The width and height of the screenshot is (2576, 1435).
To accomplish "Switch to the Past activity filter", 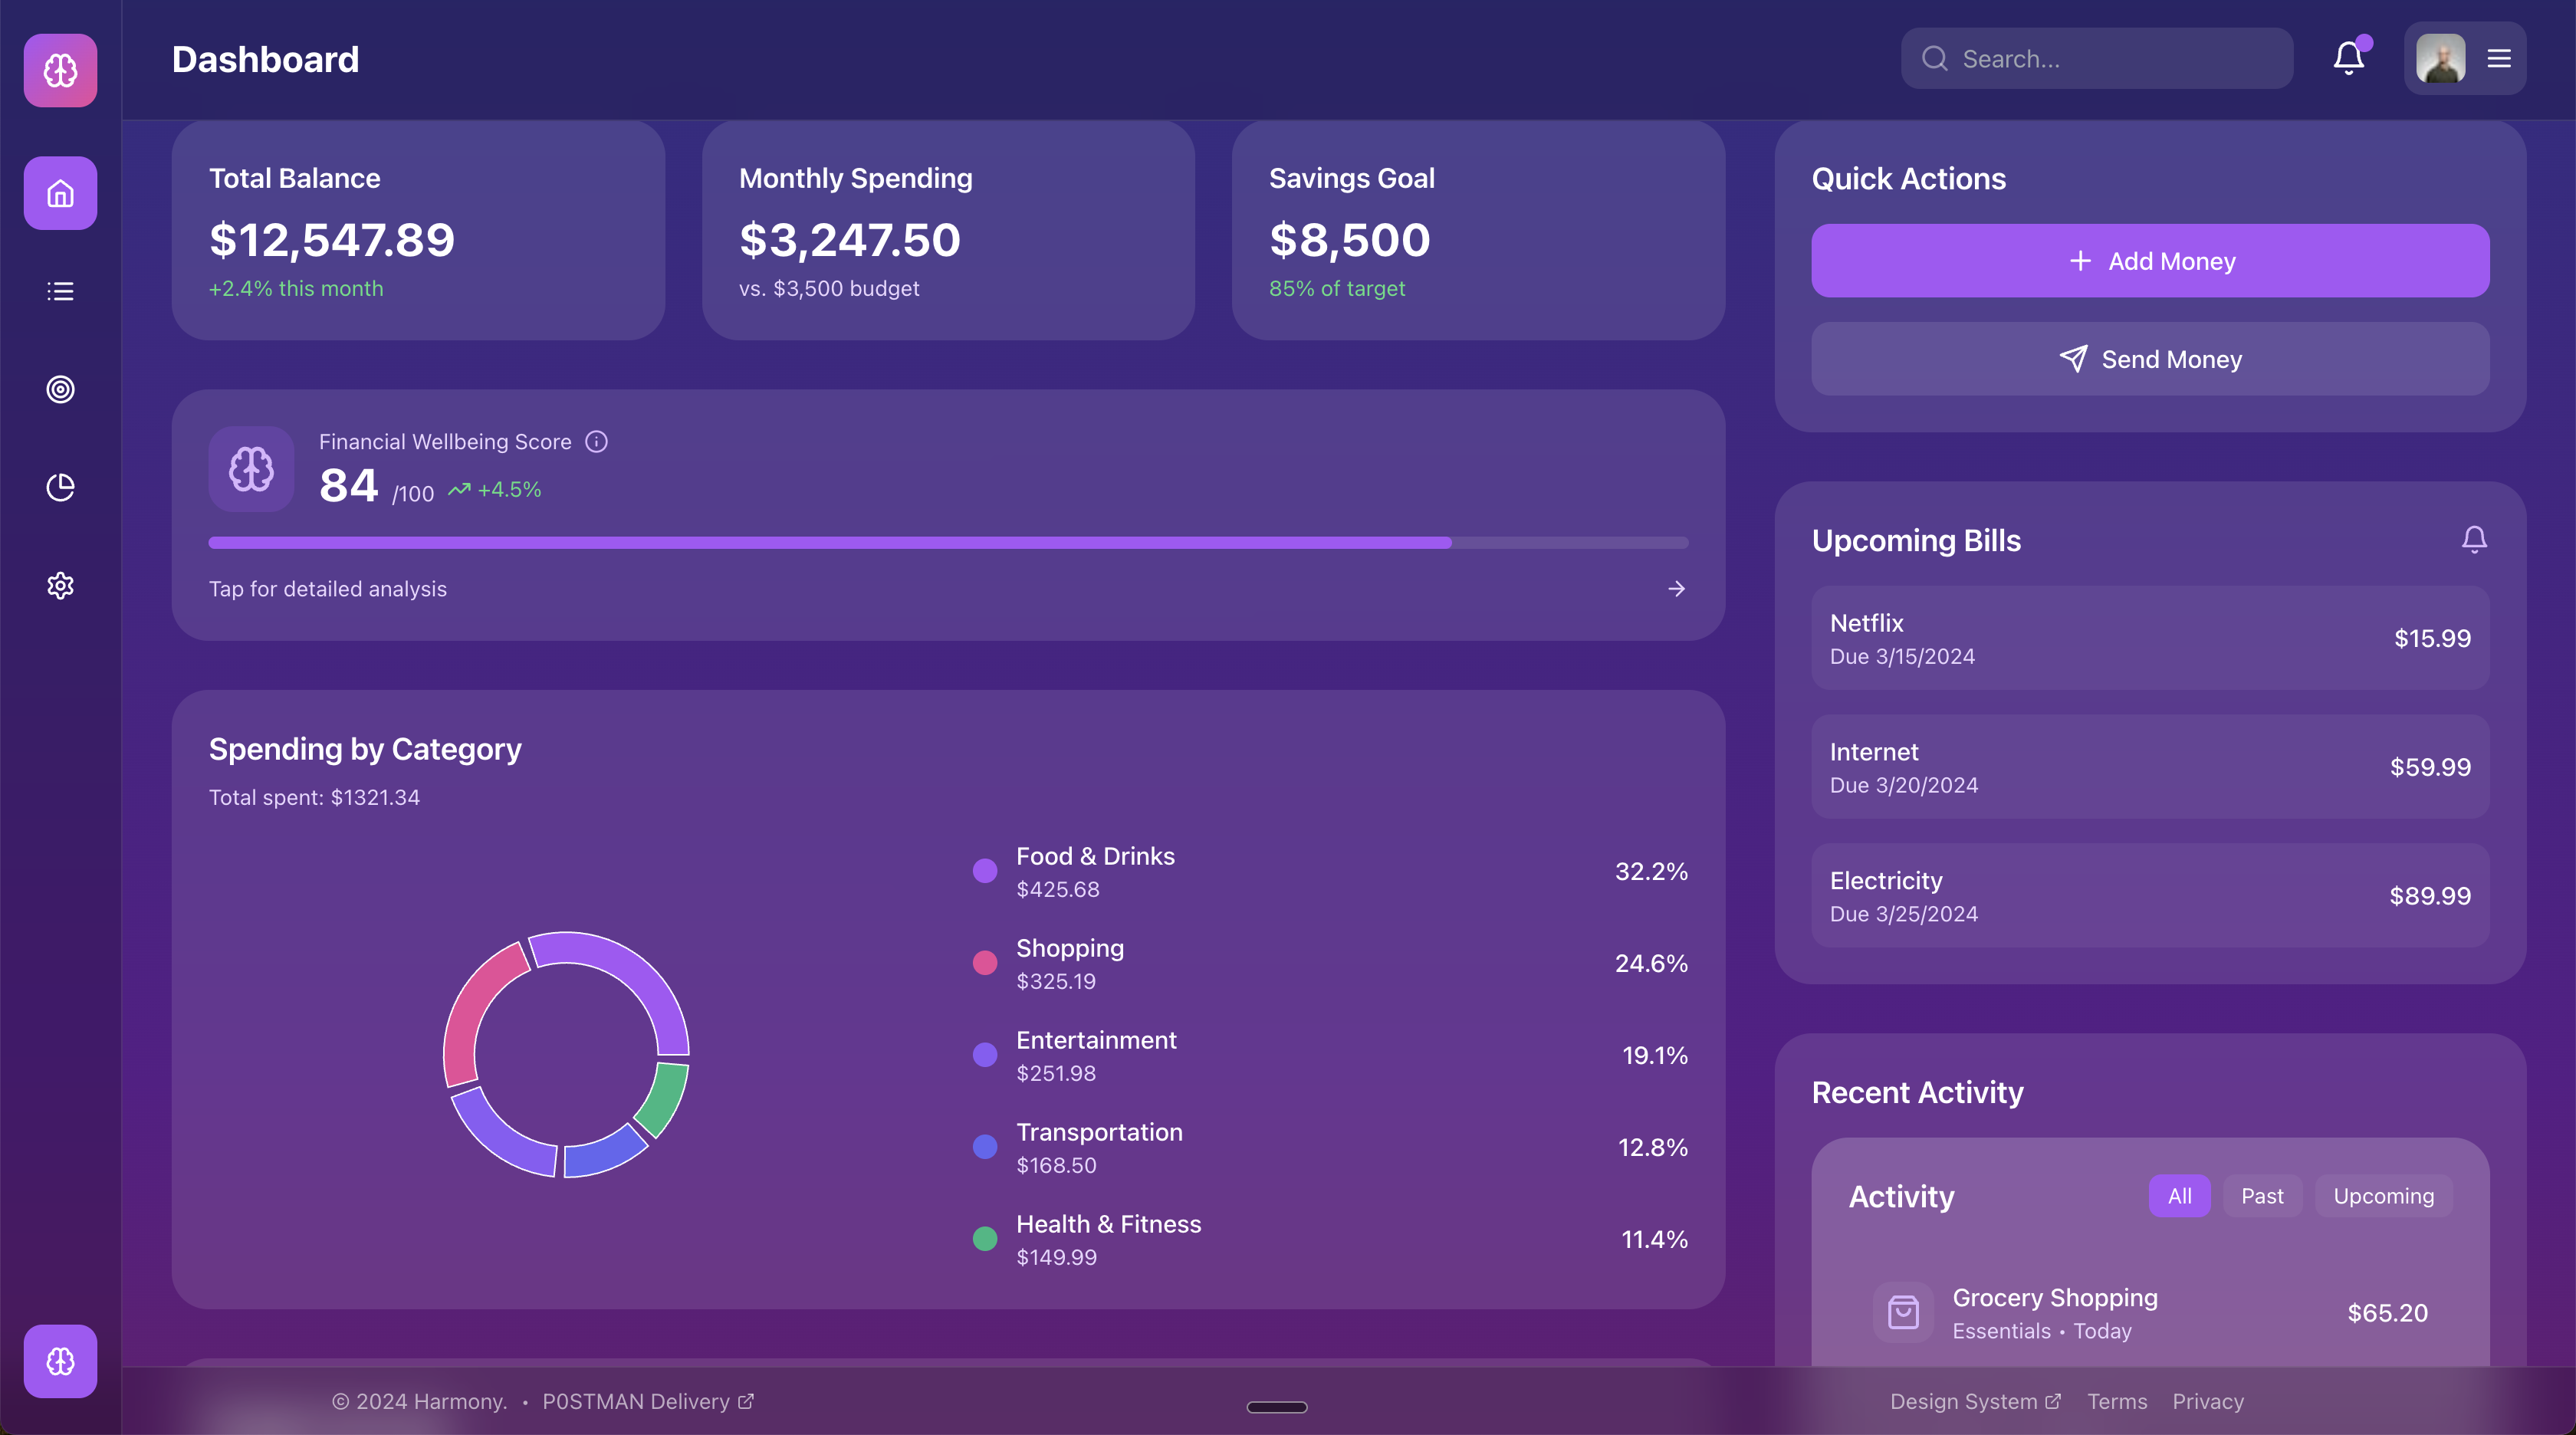I will coord(2262,1196).
